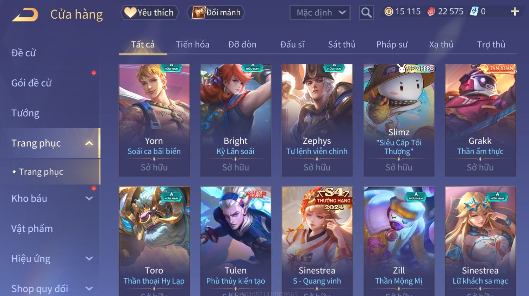Click the blue voucher currency icon
This screenshot has height=296, width=529.
(x=474, y=12)
